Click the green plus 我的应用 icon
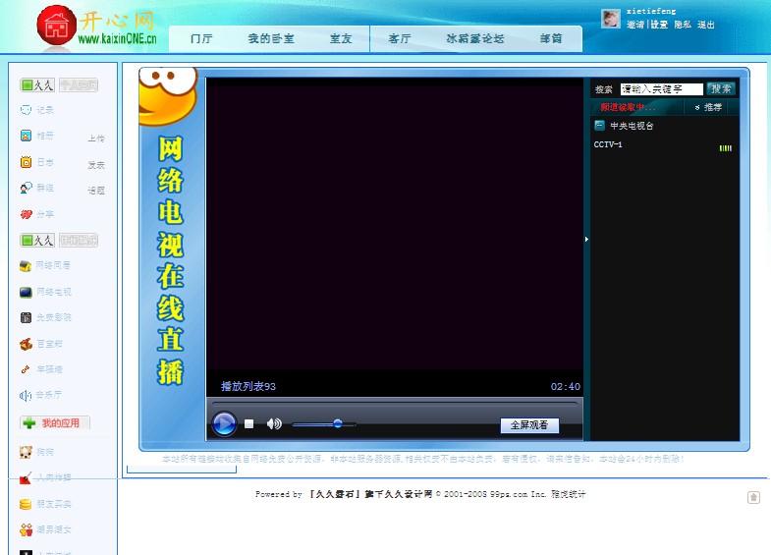 [29, 422]
